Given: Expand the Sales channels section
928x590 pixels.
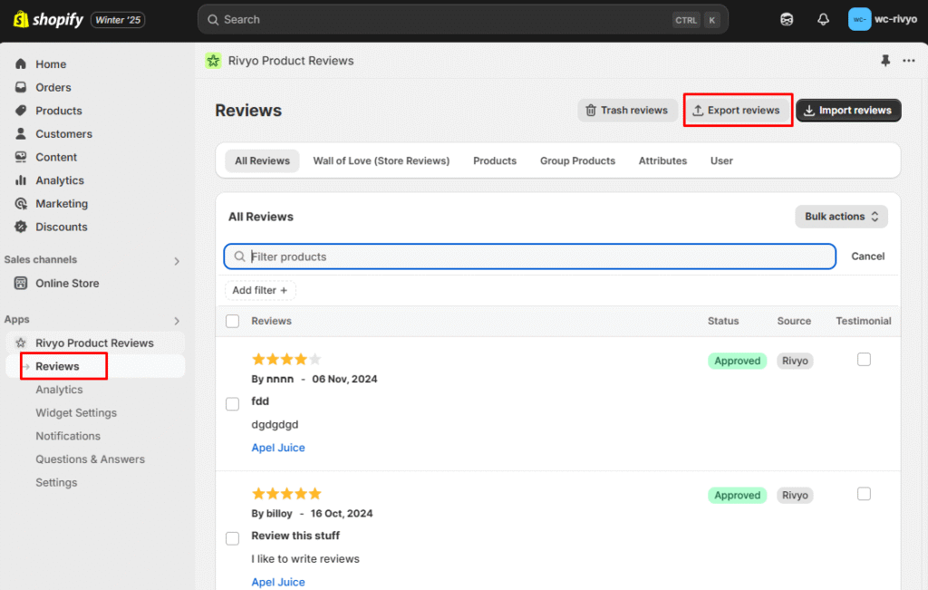Looking at the screenshot, I should (177, 261).
